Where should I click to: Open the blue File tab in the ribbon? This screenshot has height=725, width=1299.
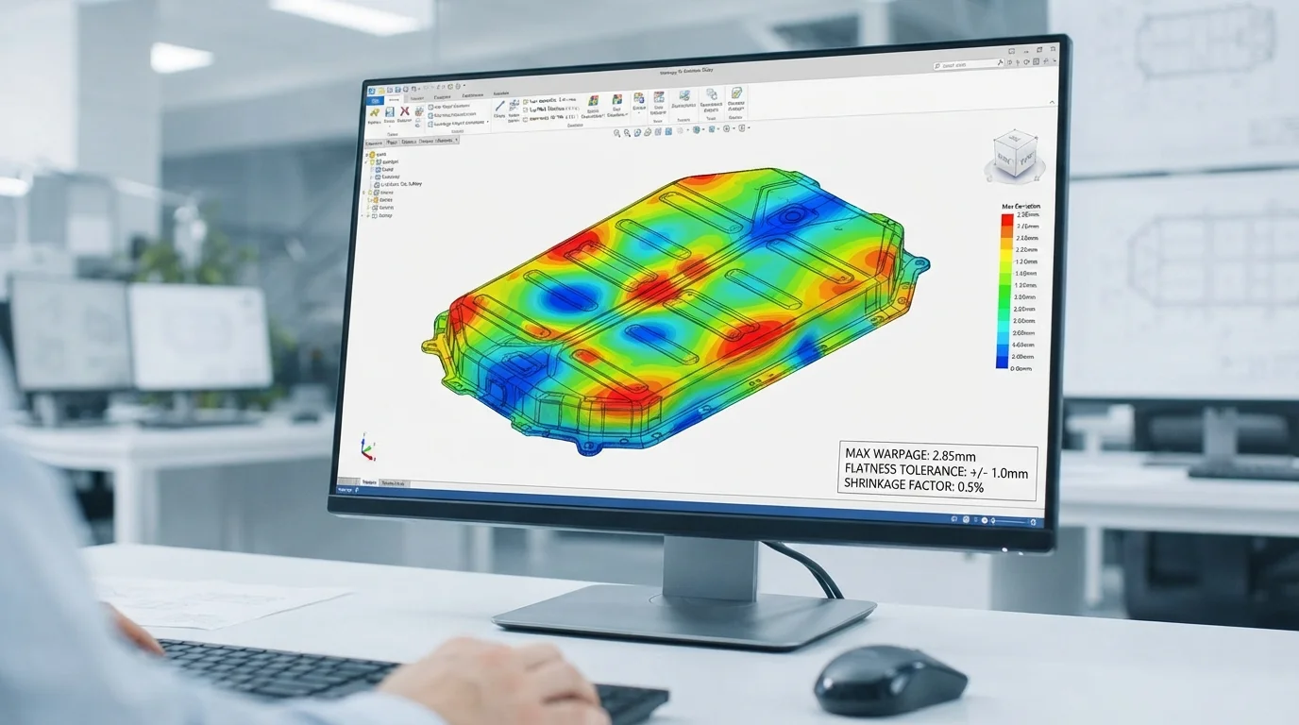375,101
